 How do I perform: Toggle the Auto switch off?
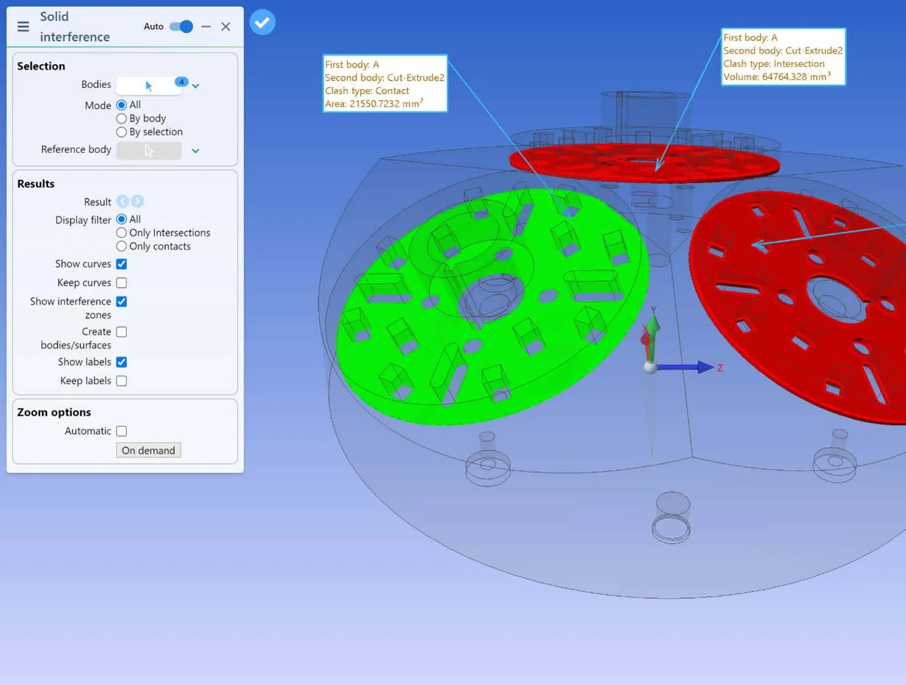181,26
